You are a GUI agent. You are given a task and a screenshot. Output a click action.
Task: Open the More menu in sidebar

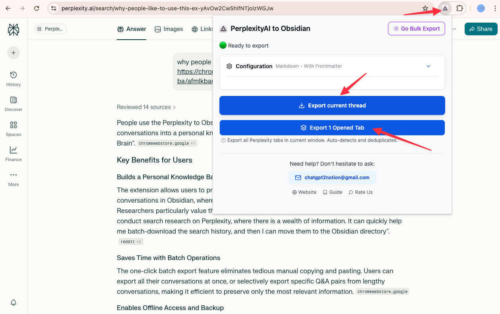pos(14,178)
